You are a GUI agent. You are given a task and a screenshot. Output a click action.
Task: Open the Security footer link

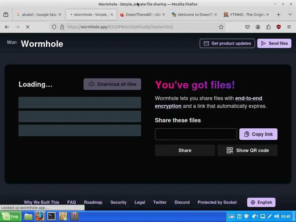point(118,202)
